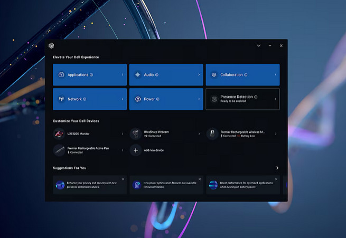This screenshot has width=346, height=238.
Task: Show more suggestions with the arrow
Action: (x=277, y=168)
